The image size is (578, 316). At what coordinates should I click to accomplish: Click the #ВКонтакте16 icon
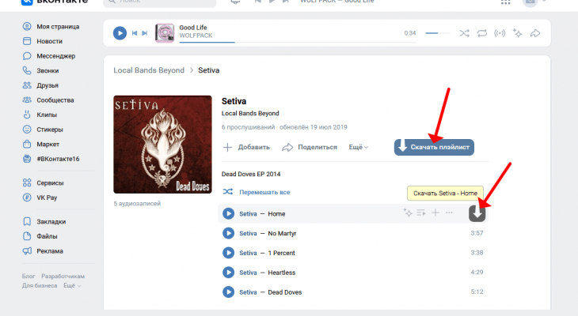27,159
